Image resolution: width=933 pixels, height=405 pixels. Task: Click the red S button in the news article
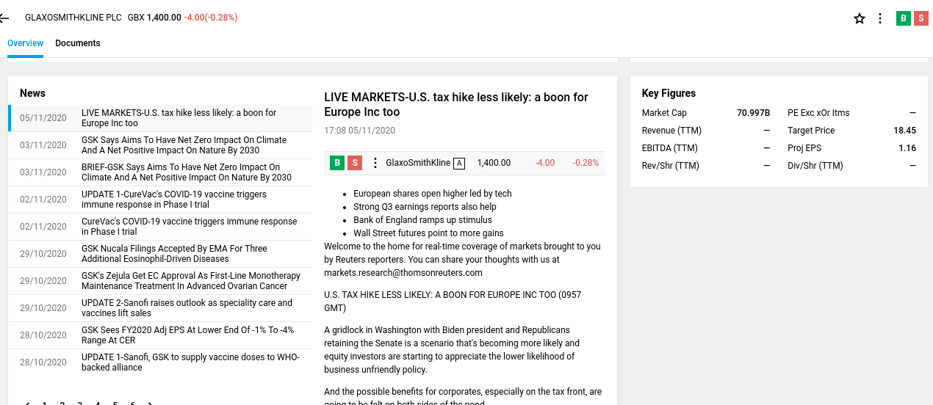point(355,163)
